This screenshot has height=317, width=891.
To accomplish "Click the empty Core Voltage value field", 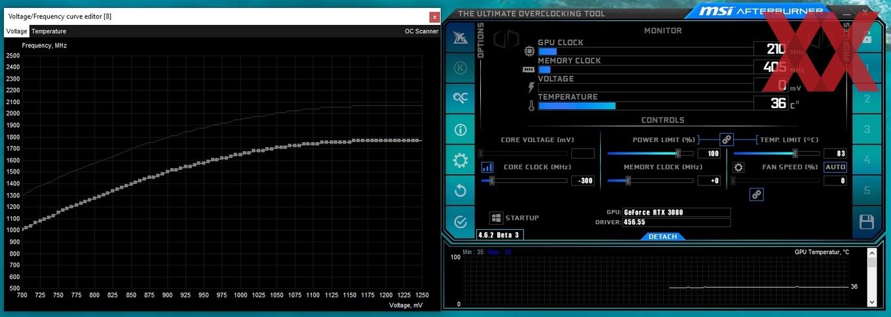I will coord(582,153).
